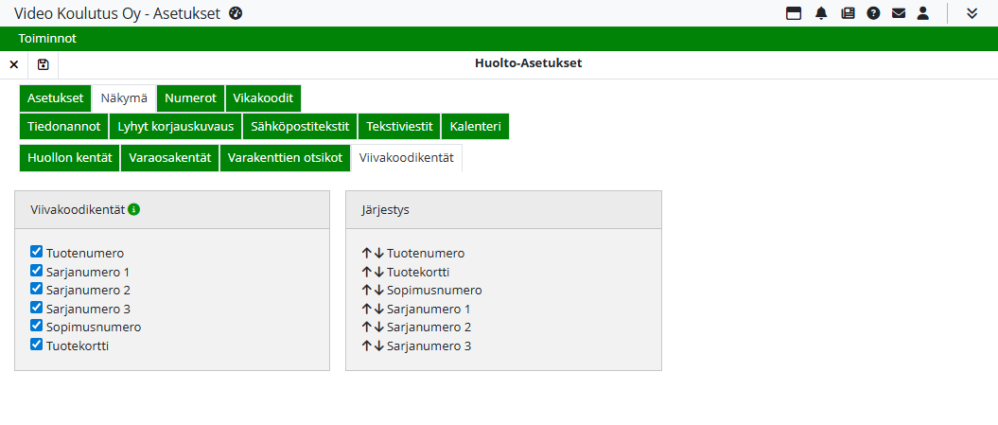The width and height of the screenshot is (998, 425).
Task: Open the mail envelope icon
Action: 899,13
